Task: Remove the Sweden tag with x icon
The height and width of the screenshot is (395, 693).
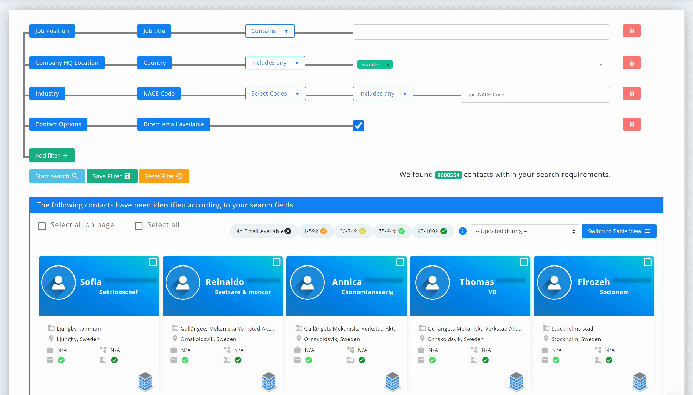Action: pyautogui.click(x=388, y=65)
